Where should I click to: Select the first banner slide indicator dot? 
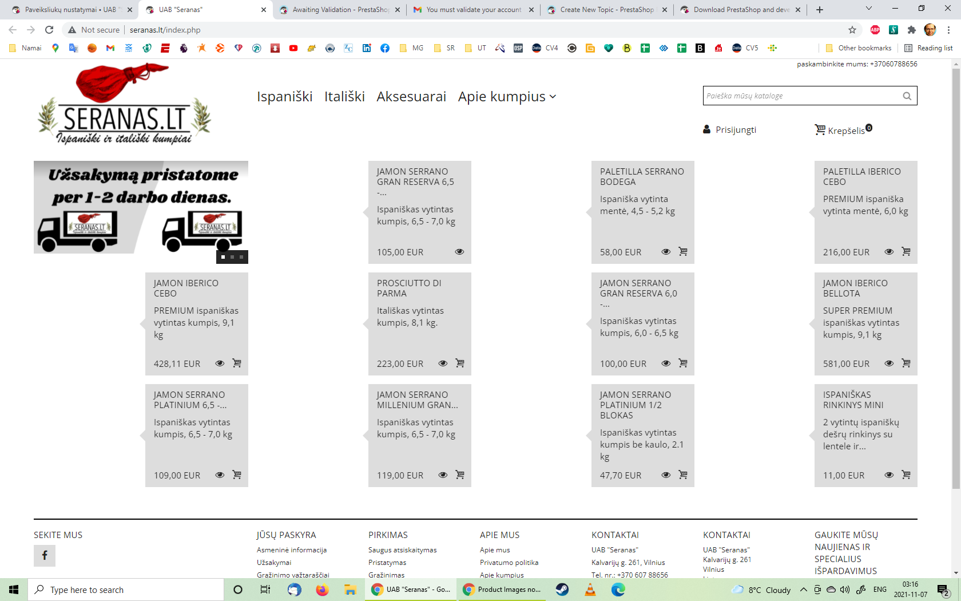(x=223, y=257)
